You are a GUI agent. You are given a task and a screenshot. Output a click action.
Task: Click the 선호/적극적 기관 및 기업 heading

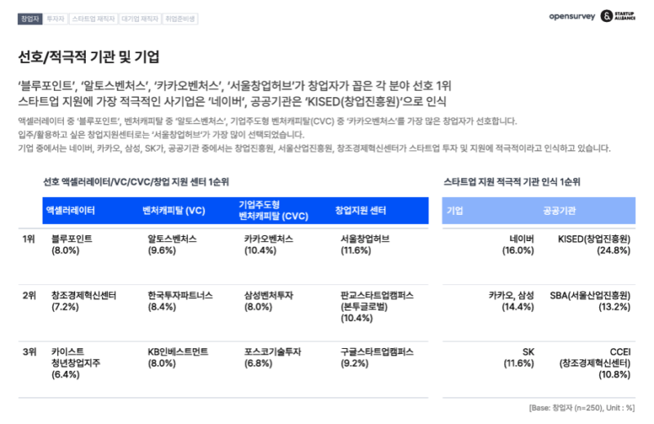pos(88,56)
